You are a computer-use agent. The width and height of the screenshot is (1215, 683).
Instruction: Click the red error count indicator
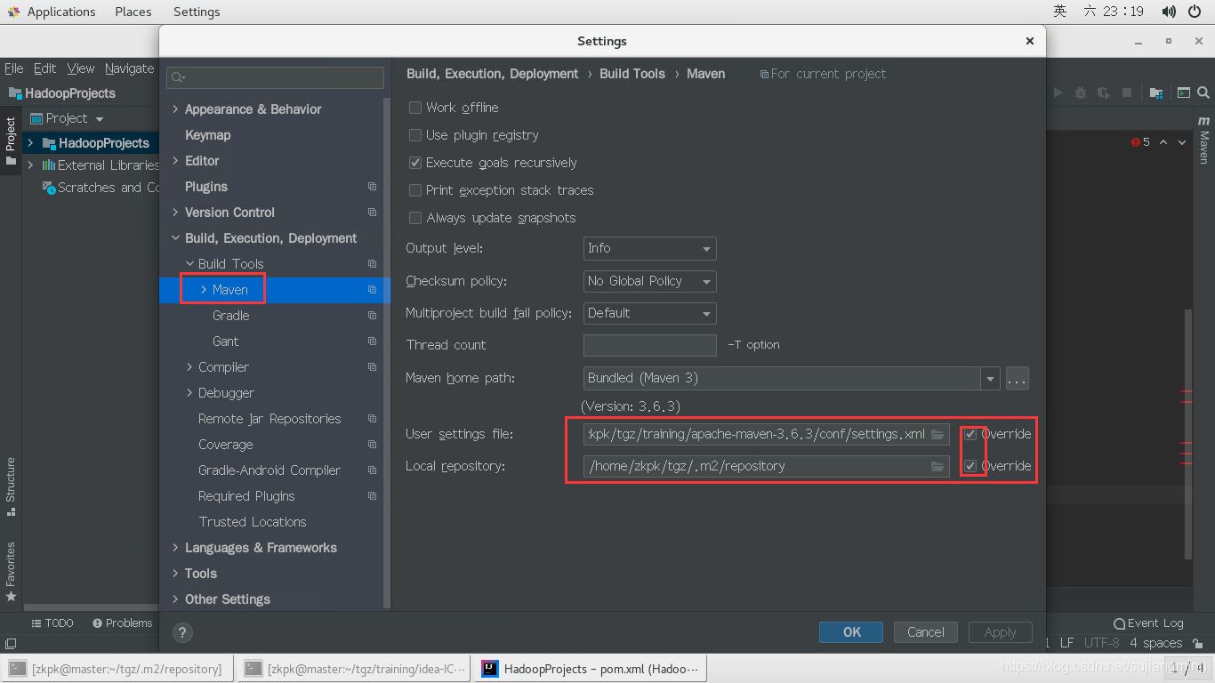click(1140, 142)
